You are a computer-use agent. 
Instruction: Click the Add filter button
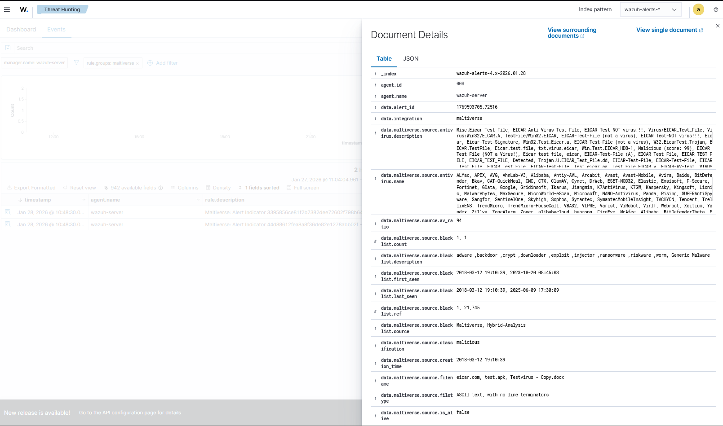pyautogui.click(x=163, y=63)
